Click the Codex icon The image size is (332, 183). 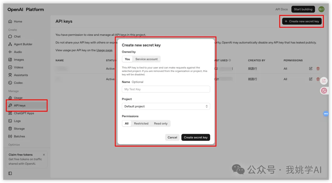coord(10,83)
